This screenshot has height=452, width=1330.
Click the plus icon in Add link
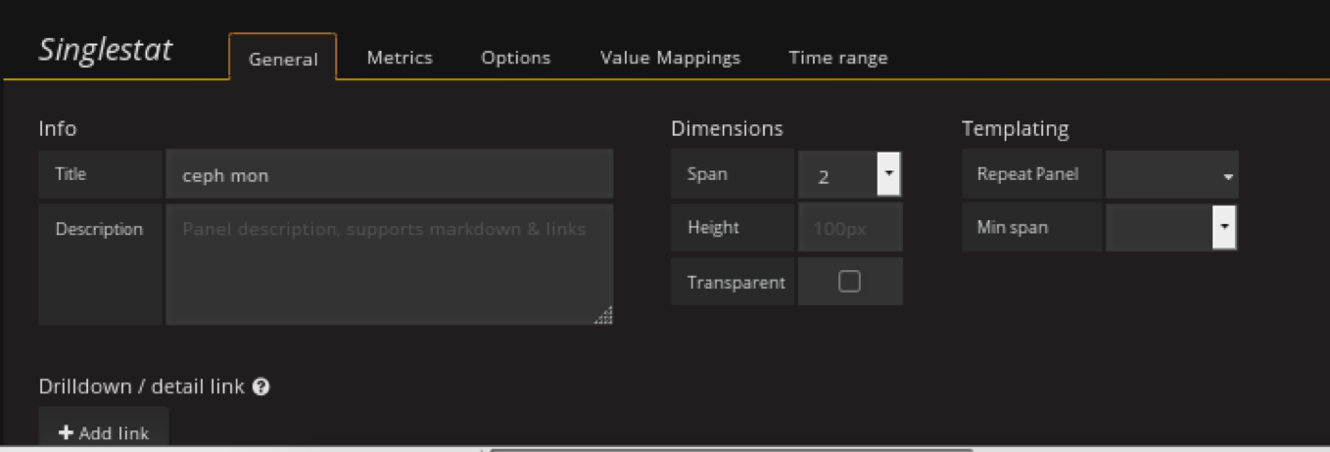click(66, 432)
